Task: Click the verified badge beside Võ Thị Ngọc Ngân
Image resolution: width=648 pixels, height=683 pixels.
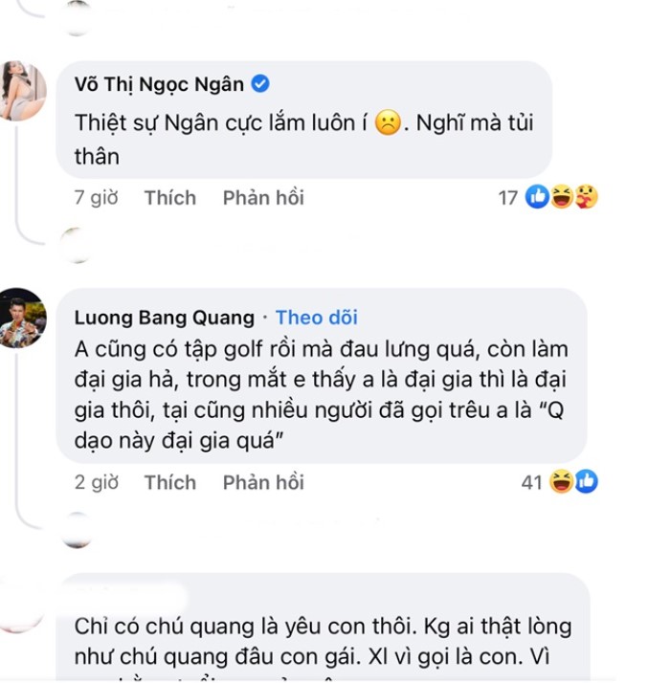Action: tap(260, 84)
